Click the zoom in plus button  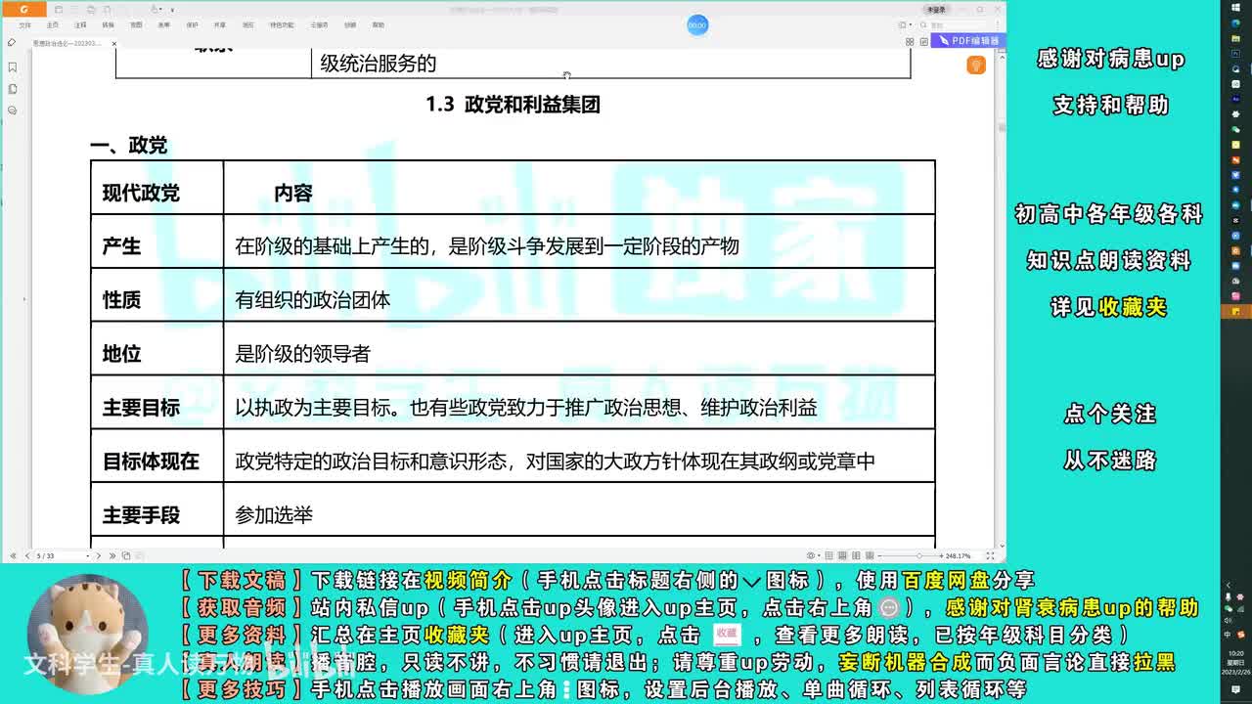coord(942,555)
